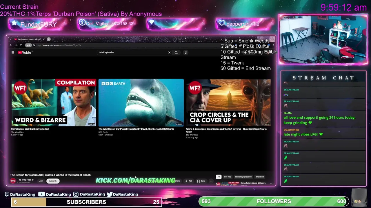Subscribe to The Why Files channel
Viewport: 371px width, 208px height.
tap(53, 181)
